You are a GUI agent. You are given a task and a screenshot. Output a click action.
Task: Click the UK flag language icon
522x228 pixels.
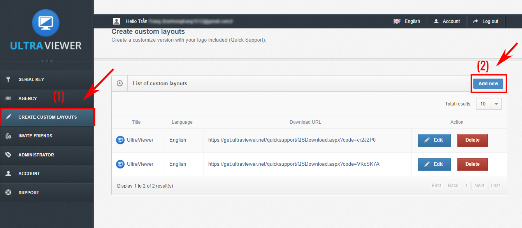click(x=397, y=21)
